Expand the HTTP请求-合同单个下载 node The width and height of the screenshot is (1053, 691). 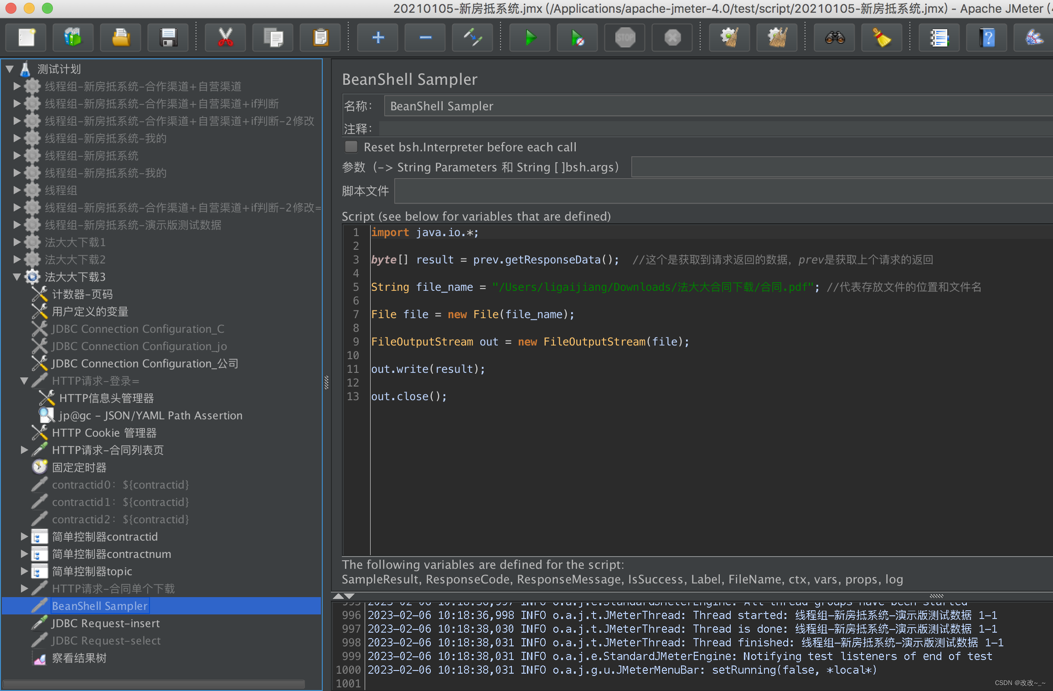click(24, 588)
